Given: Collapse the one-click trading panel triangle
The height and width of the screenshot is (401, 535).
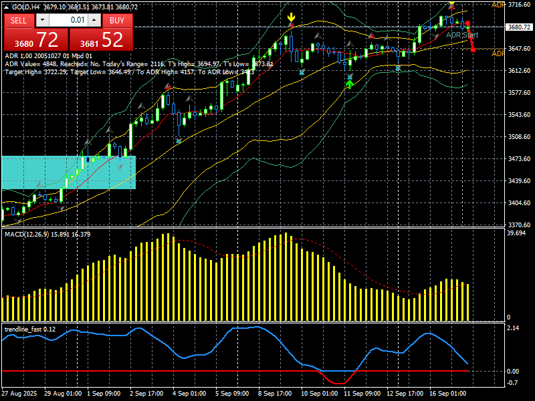Looking at the screenshot, I should (7, 7).
